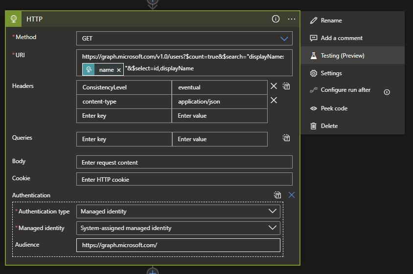The height and width of the screenshot is (274, 413).
Task: Click the comment bubble icon
Action: tap(314, 38)
